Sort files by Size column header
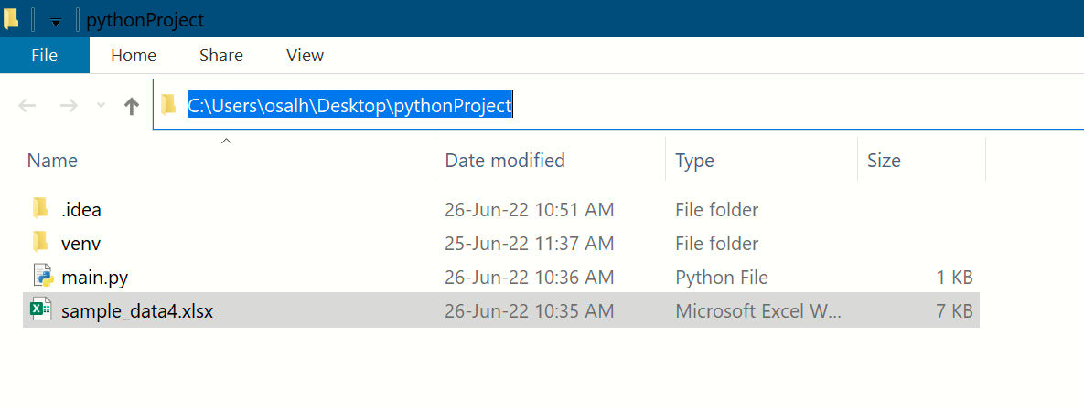 [x=884, y=161]
